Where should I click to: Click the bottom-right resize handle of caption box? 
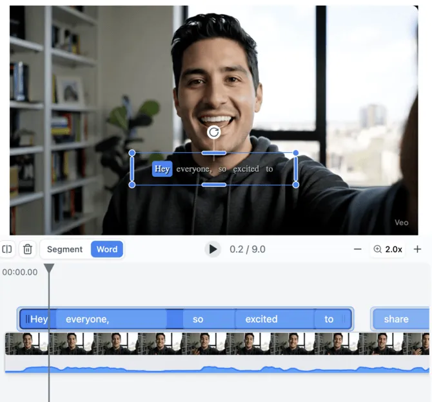[x=295, y=185]
